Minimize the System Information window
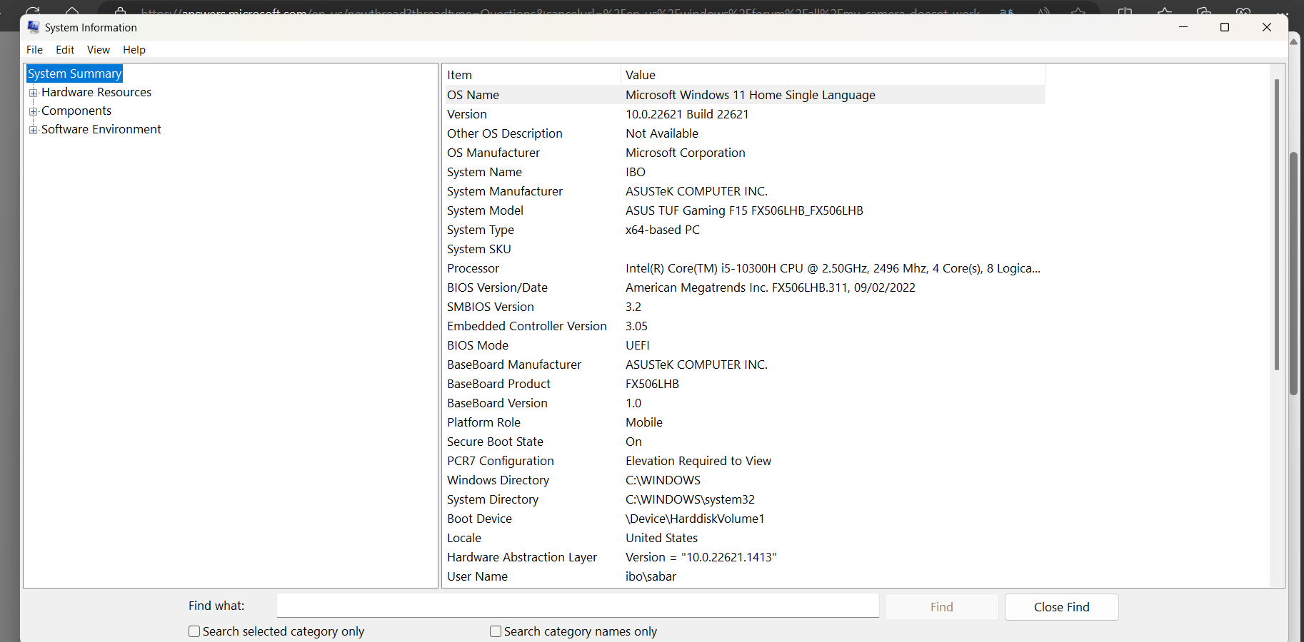1304x642 pixels. 1183,27
